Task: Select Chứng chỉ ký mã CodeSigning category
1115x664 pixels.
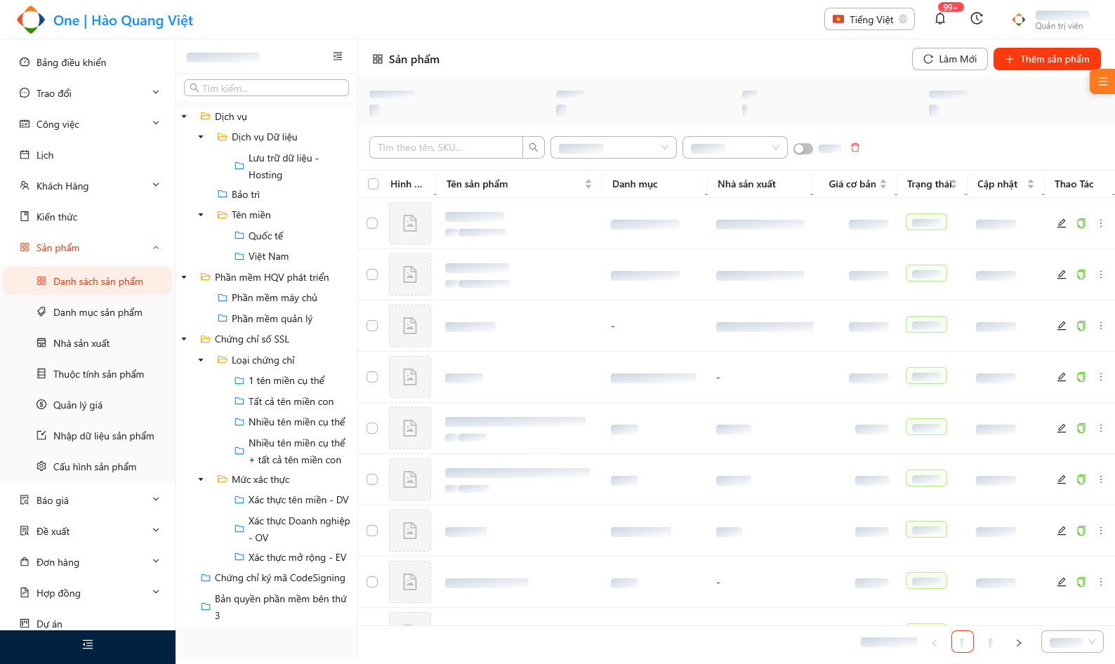Action: click(x=279, y=578)
